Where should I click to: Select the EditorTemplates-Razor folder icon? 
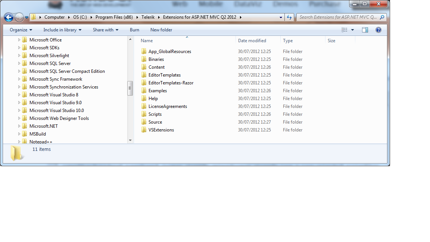pyautogui.click(x=144, y=83)
